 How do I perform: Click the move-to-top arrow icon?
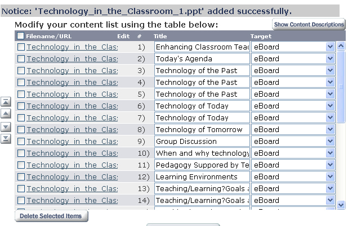click(x=6, y=102)
